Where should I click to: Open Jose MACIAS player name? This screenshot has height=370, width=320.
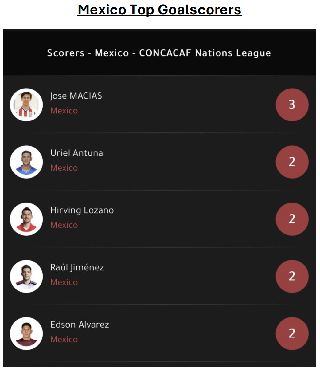coord(76,96)
